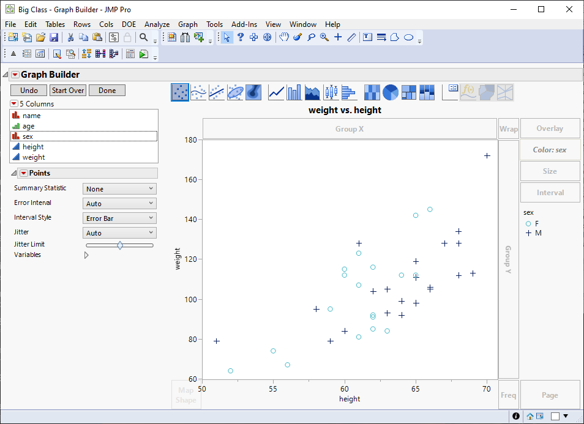Select the Heatmap element icon
Image resolution: width=584 pixels, height=424 pixels.
(372, 92)
